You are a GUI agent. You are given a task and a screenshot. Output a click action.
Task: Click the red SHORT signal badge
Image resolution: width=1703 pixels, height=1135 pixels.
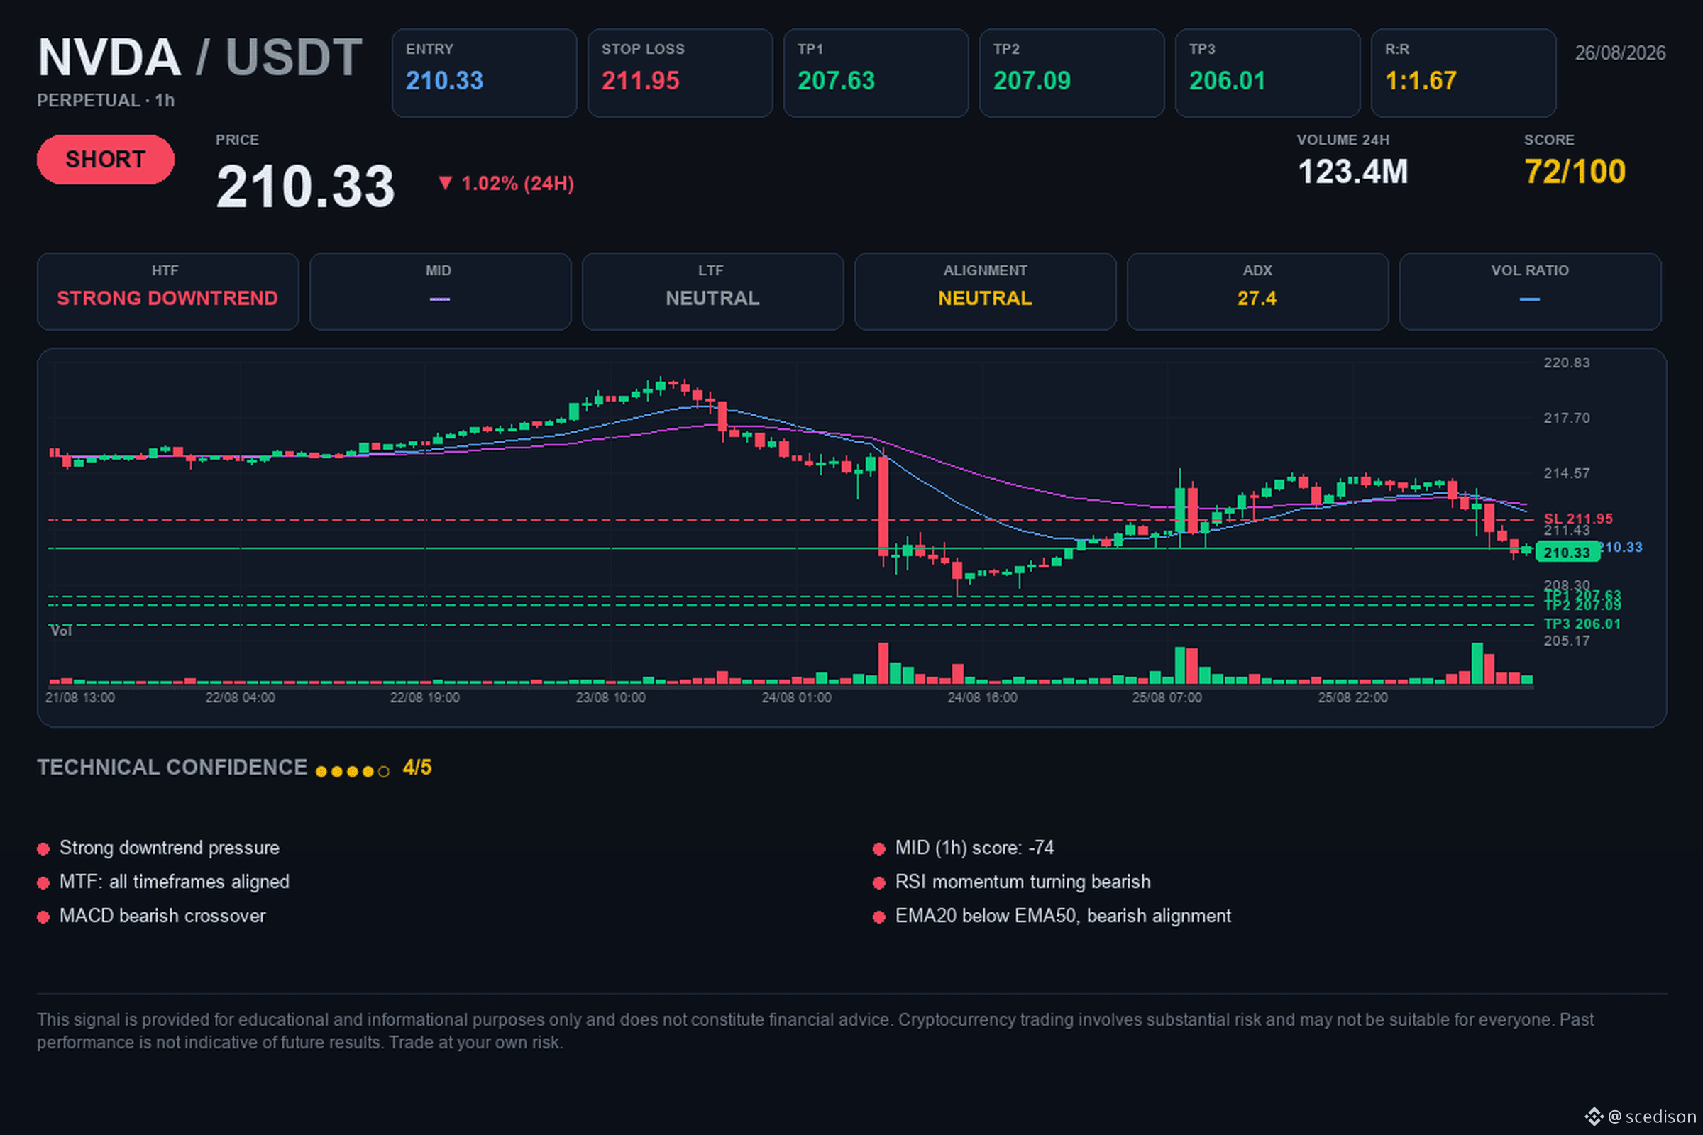pyautogui.click(x=106, y=159)
